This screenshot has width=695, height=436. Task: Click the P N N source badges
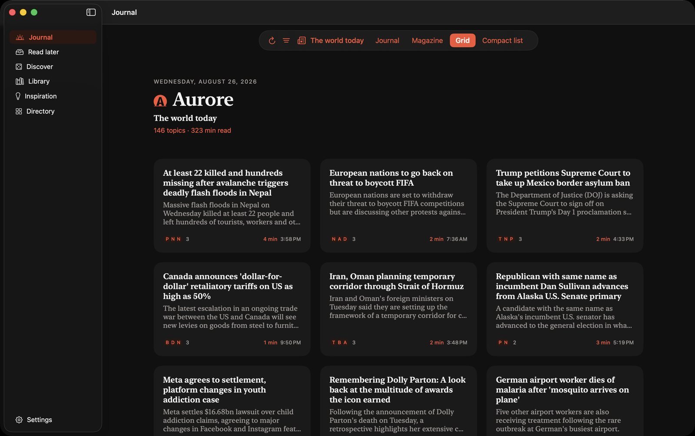pos(173,239)
